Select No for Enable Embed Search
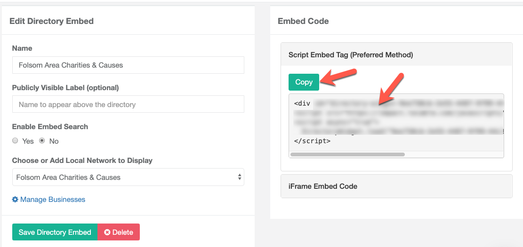523x247 pixels. tap(42, 141)
